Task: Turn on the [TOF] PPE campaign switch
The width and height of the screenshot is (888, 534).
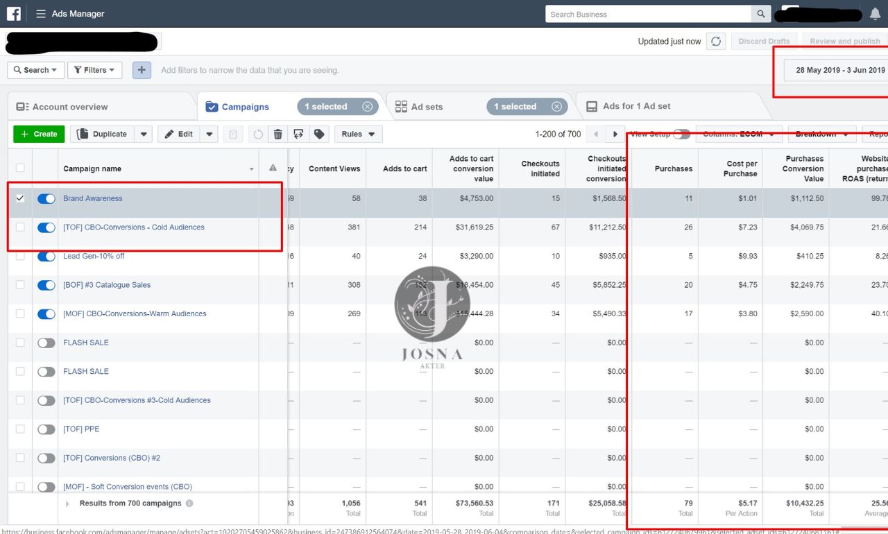Action: 46,429
